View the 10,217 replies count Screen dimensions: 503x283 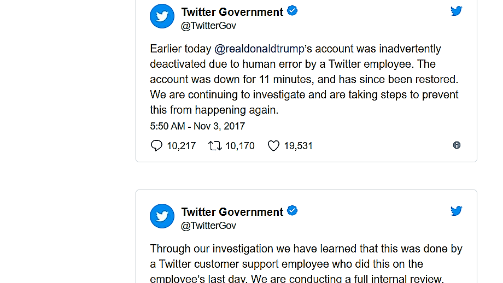pyautogui.click(x=182, y=146)
